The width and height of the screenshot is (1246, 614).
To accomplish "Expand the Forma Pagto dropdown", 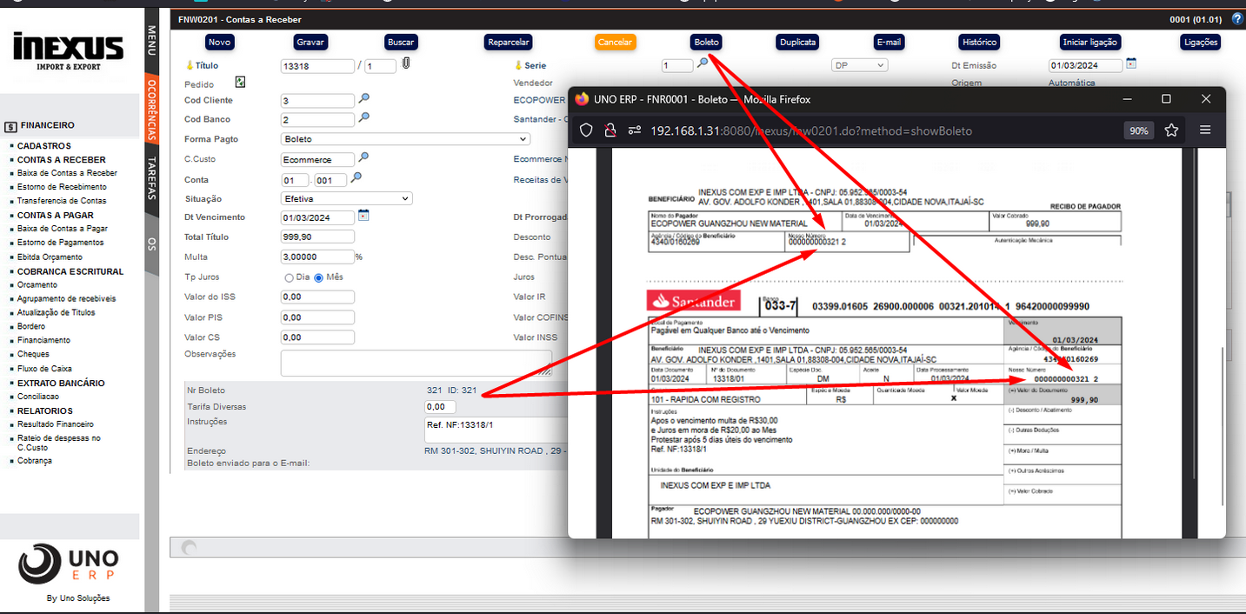I will click(x=405, y=139).
